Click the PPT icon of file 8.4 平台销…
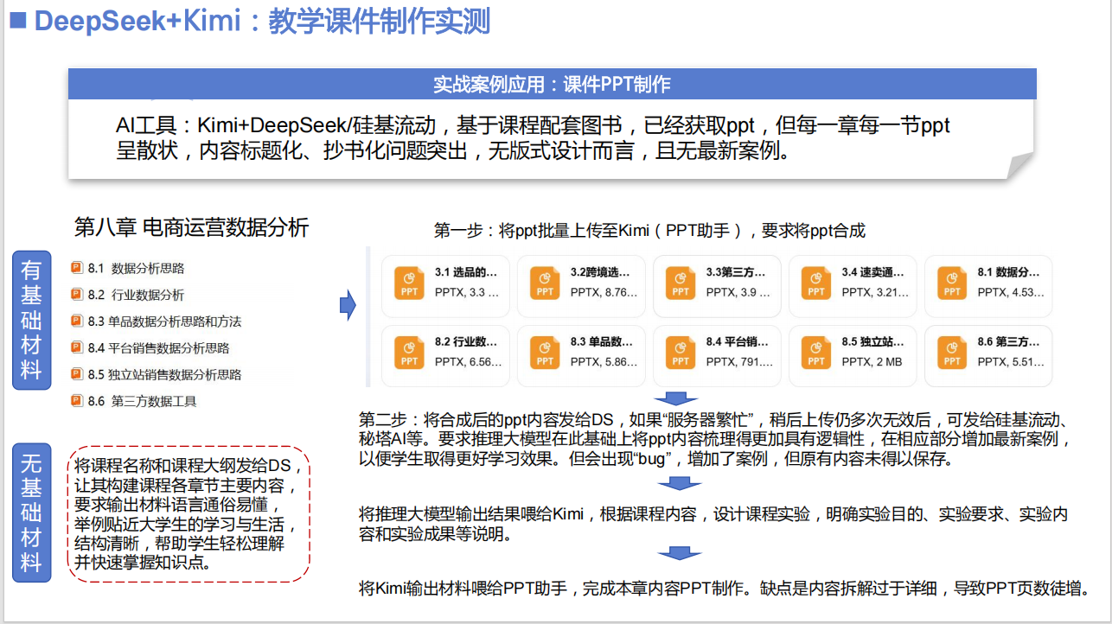Screen dimensions: 1112x624 pyautogui.click(x=681, y=353)
